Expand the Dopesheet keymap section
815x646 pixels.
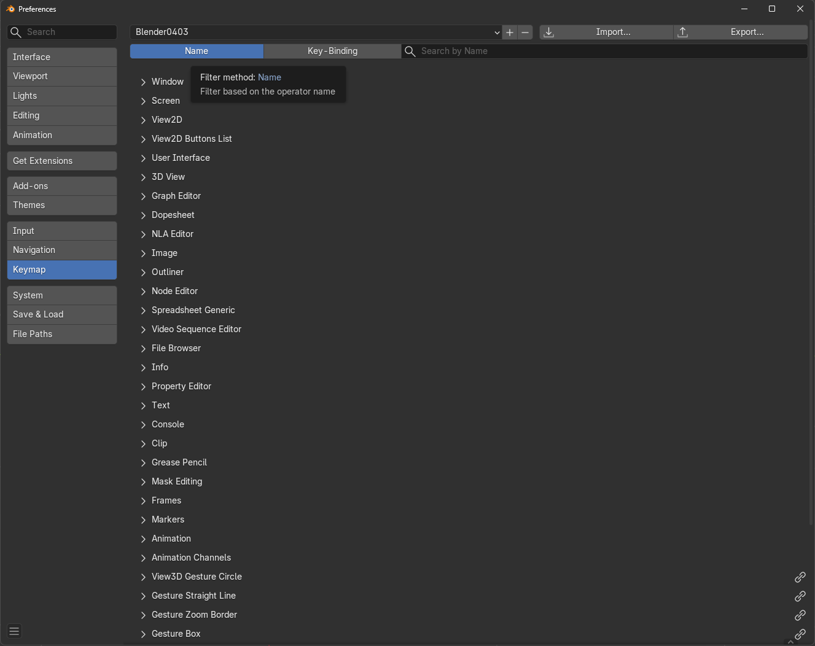click(x=143, y=216)
